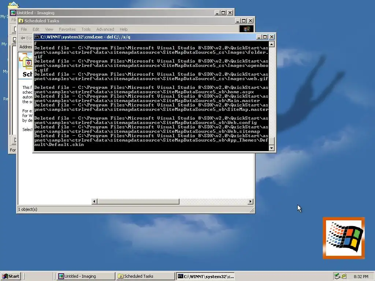The width and height of the screenshot is (375, 281).
Task: Open the Tools menu in Scheduled Tasks
Action: tap(86, 29)
